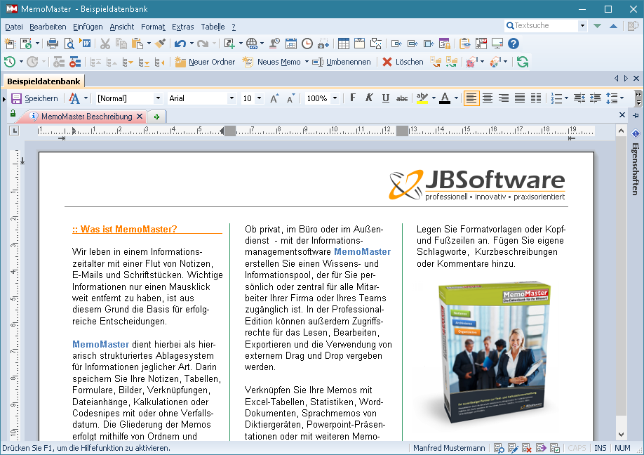Click the monitor screen icon in toolbar

pyautogui.click(x=497, y=43)
